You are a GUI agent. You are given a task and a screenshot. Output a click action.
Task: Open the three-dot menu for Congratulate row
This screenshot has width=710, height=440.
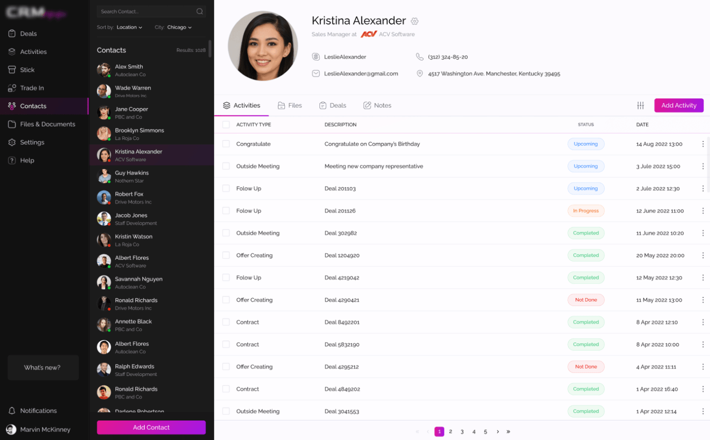click(x=702, y=144)
